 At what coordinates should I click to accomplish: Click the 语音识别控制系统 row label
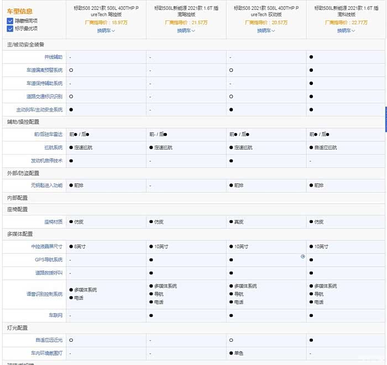44,294
